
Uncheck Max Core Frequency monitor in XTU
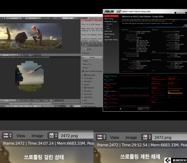[x=105, y=84]
